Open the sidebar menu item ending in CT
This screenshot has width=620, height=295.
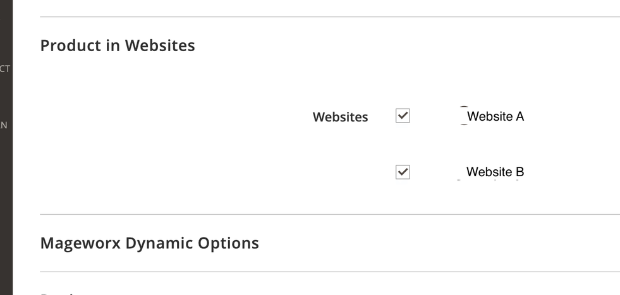pos(5,68)
